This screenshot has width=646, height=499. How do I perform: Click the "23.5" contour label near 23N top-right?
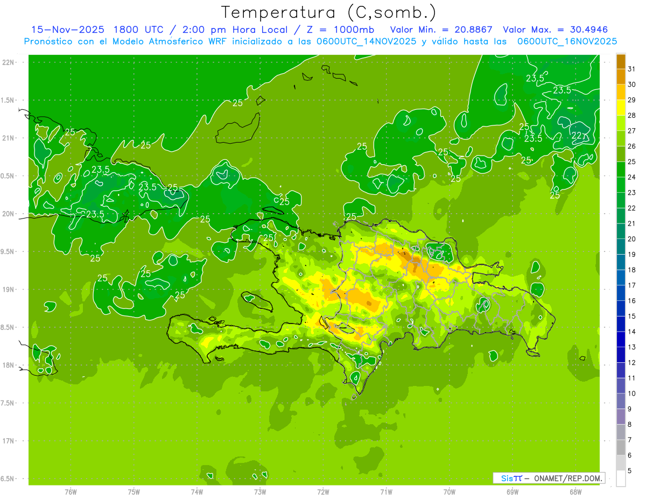pyautogui.click(x=535, y=79)
